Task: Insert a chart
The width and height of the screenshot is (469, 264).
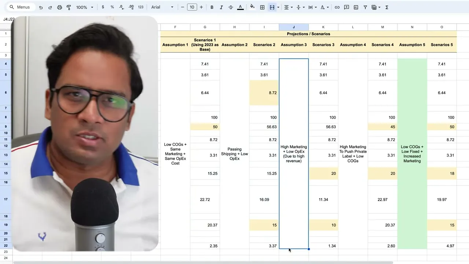Action: coord(356,7)
